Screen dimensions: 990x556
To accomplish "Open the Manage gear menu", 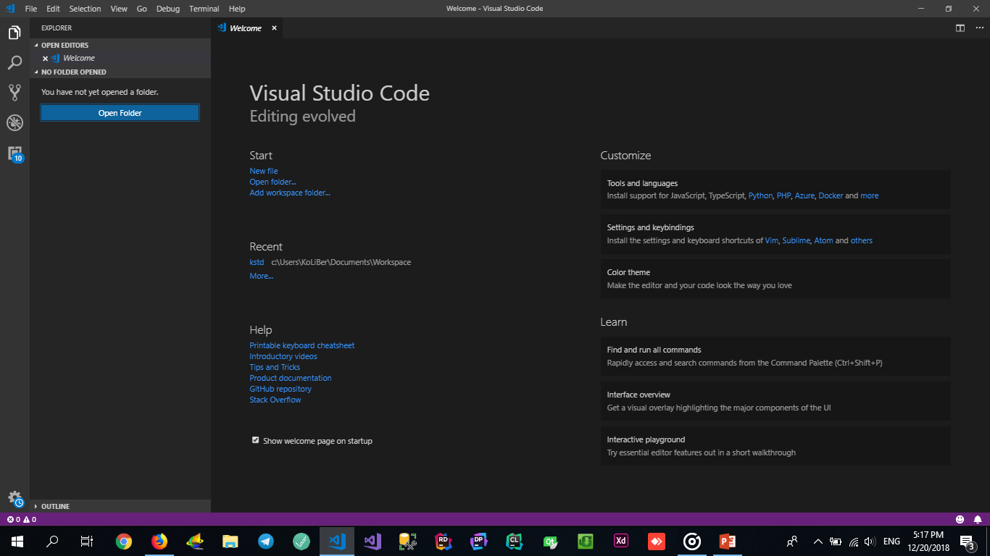I will coord(14,498).
